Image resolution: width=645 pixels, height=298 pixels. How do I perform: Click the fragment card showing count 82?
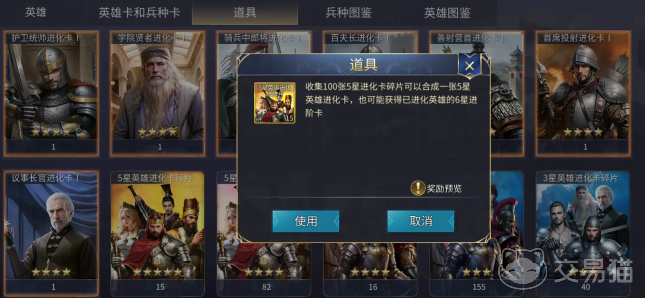[264, 269]
